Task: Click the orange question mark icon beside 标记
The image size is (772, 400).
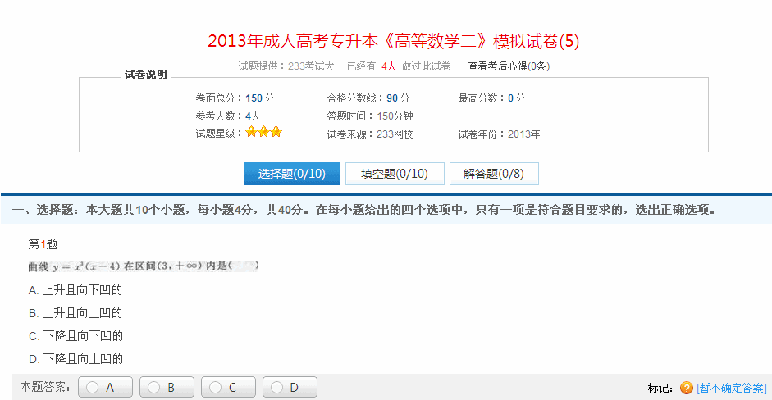Action: pos(687,388)
